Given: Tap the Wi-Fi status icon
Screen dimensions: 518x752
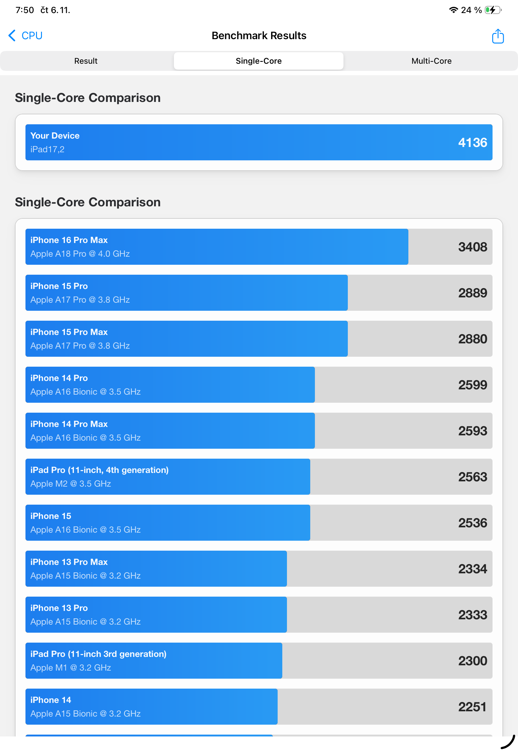Looking at the screenshot, I should pos(453,10).
